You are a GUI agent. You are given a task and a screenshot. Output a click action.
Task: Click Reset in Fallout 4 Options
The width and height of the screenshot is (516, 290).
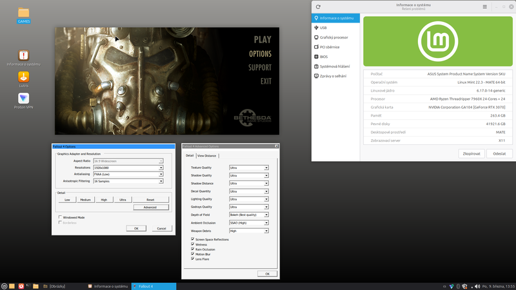151,200
